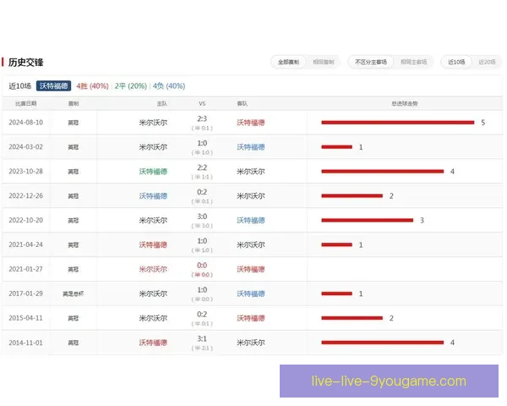507x406 pixels.
Task: Click the 客队 column header
Action: tap(243, 103)
